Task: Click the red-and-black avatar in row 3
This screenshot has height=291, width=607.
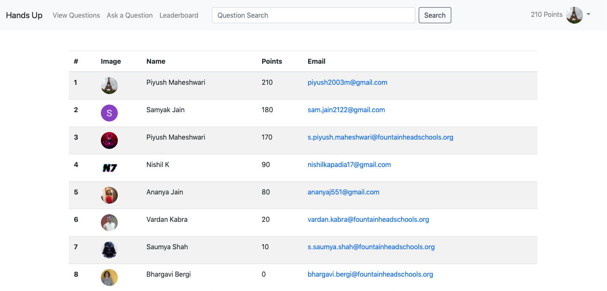Action: click(x=109, y=140)
